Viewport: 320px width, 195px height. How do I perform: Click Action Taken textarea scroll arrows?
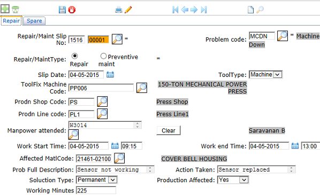coord(291,169)
